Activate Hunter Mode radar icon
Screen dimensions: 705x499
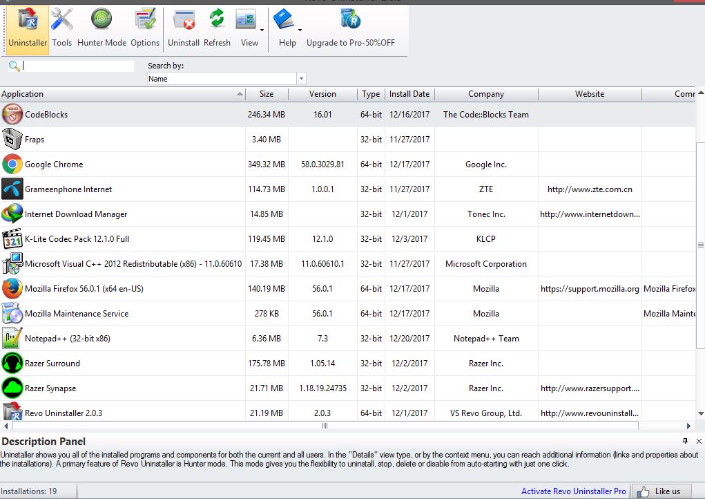tap(102, 19)
